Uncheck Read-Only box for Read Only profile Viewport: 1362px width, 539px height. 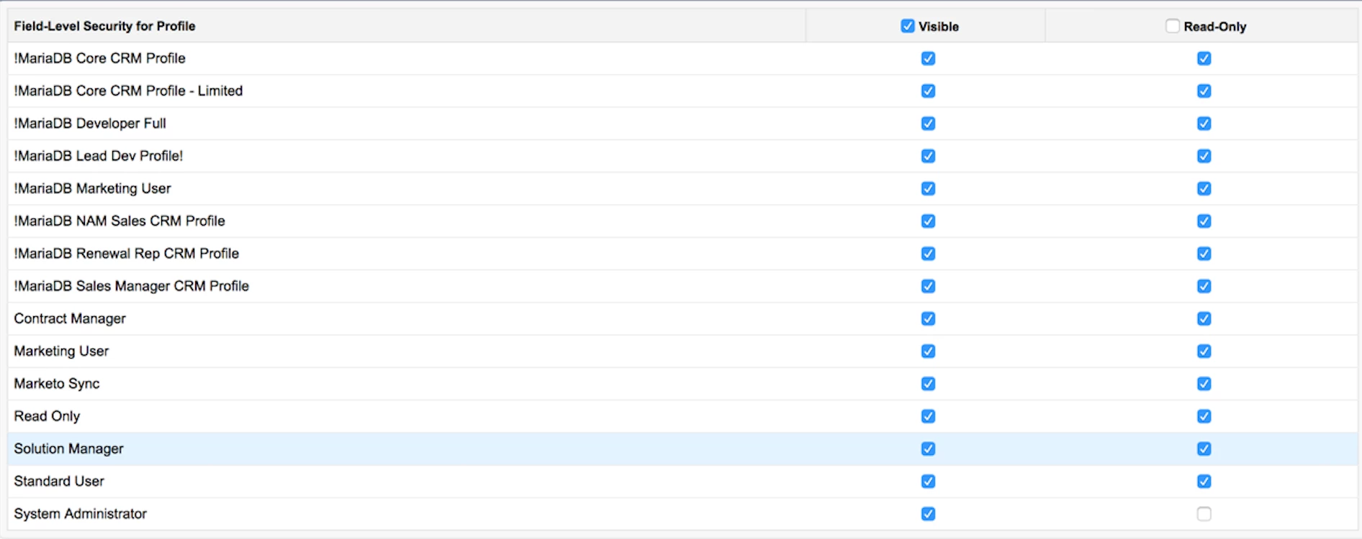tap(1204, 416)
